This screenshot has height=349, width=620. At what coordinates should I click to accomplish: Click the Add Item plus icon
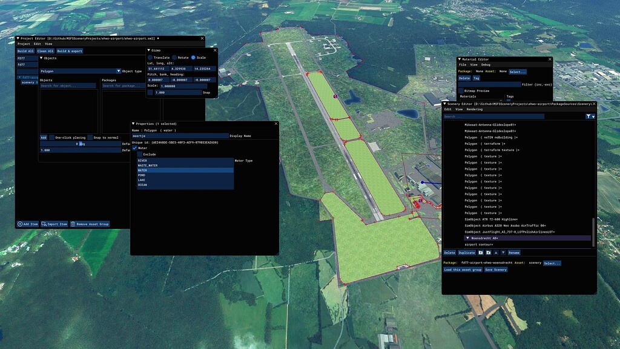(20, 224)
